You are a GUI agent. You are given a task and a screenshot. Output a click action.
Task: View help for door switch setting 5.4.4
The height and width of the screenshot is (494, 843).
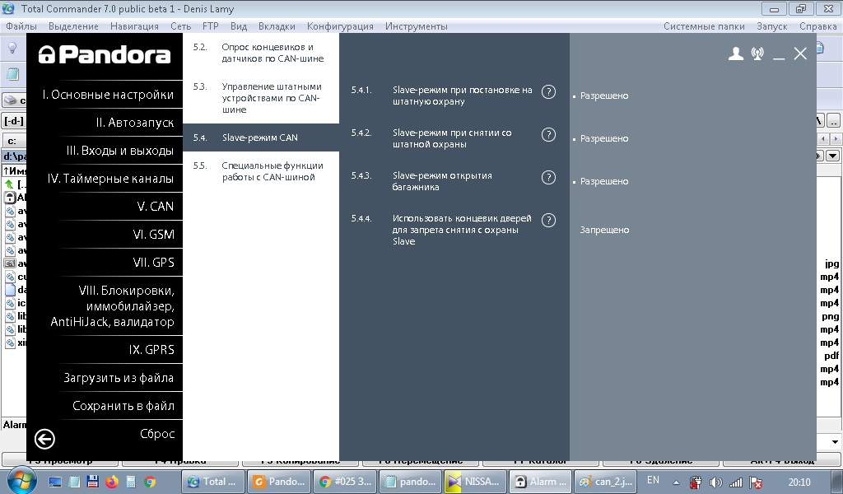pyautogui.click(x=548, y=220)
